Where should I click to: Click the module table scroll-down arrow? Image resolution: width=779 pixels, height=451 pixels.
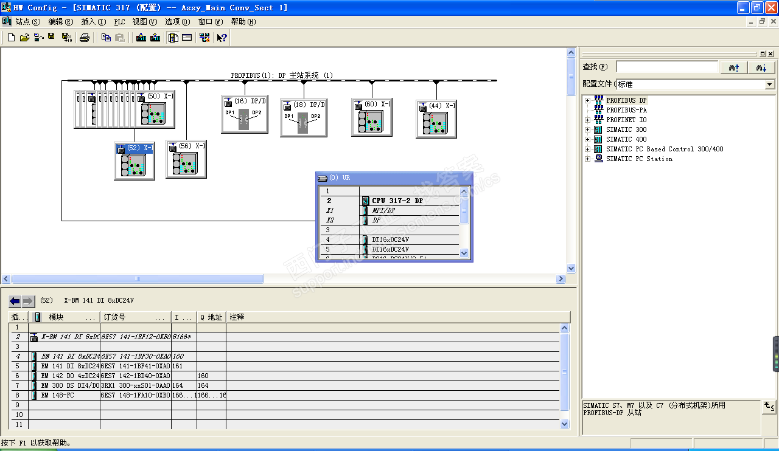pos(564,424)
